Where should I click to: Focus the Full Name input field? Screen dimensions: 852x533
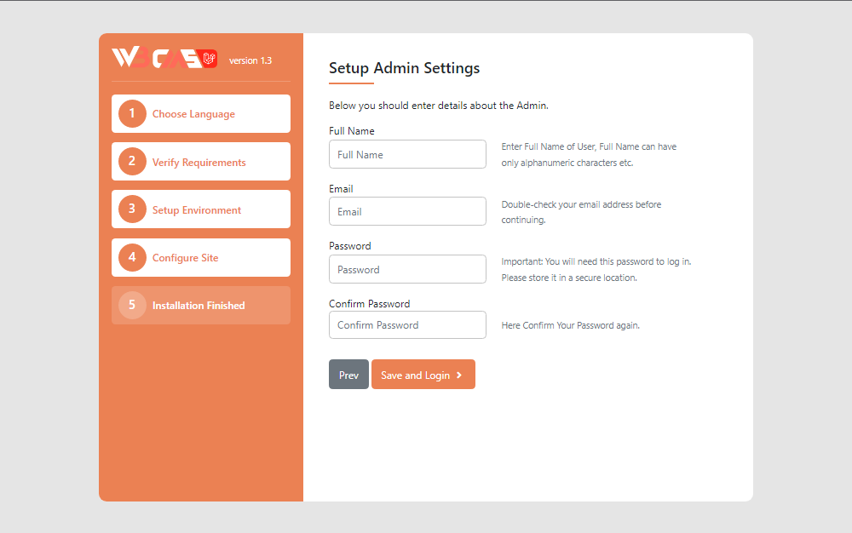[407, 154]
